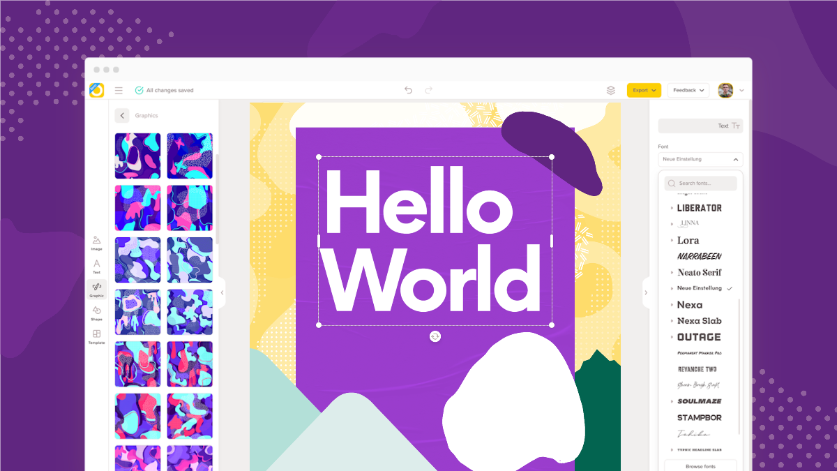Click the redo arrow

(429, 90)
